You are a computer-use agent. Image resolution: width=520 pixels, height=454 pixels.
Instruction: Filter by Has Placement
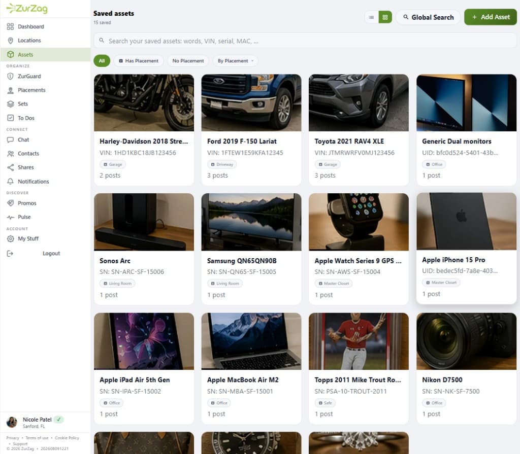(139, 61)
